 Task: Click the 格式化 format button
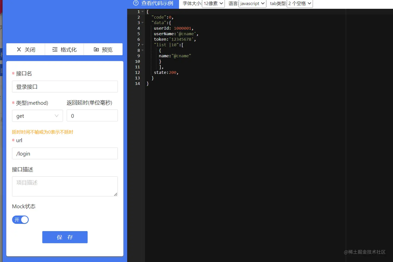[x=64, y=50]
